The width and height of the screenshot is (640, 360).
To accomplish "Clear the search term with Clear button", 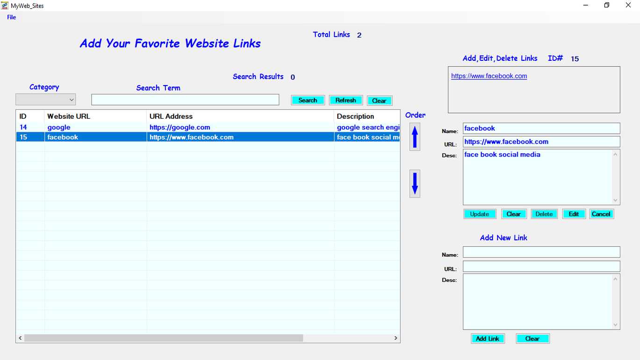I will pyautogui.click(x=379, y=100).
